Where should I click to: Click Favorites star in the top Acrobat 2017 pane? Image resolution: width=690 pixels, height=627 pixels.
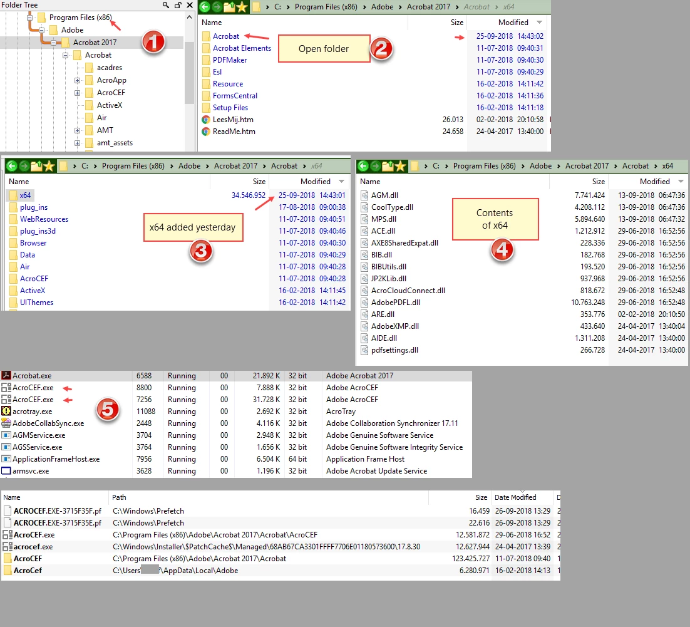[x=242, y=7]
